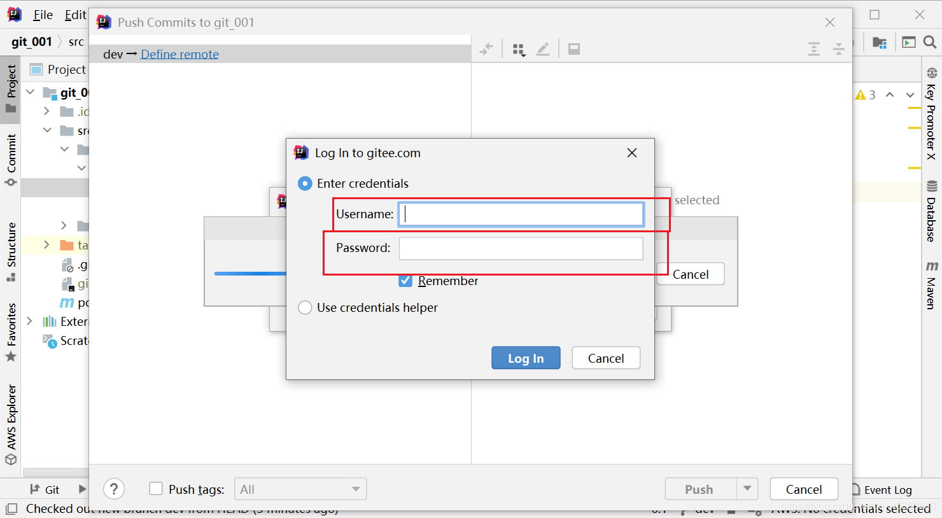
Task: Click the Push button in Push Commits
Action: 699,489
